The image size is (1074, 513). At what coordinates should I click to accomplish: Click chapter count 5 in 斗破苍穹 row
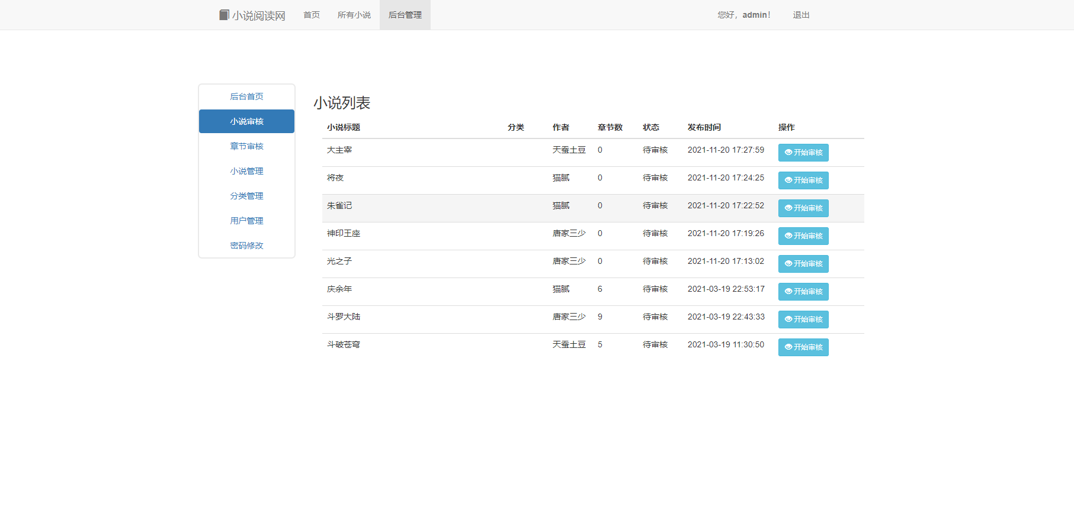600,345
